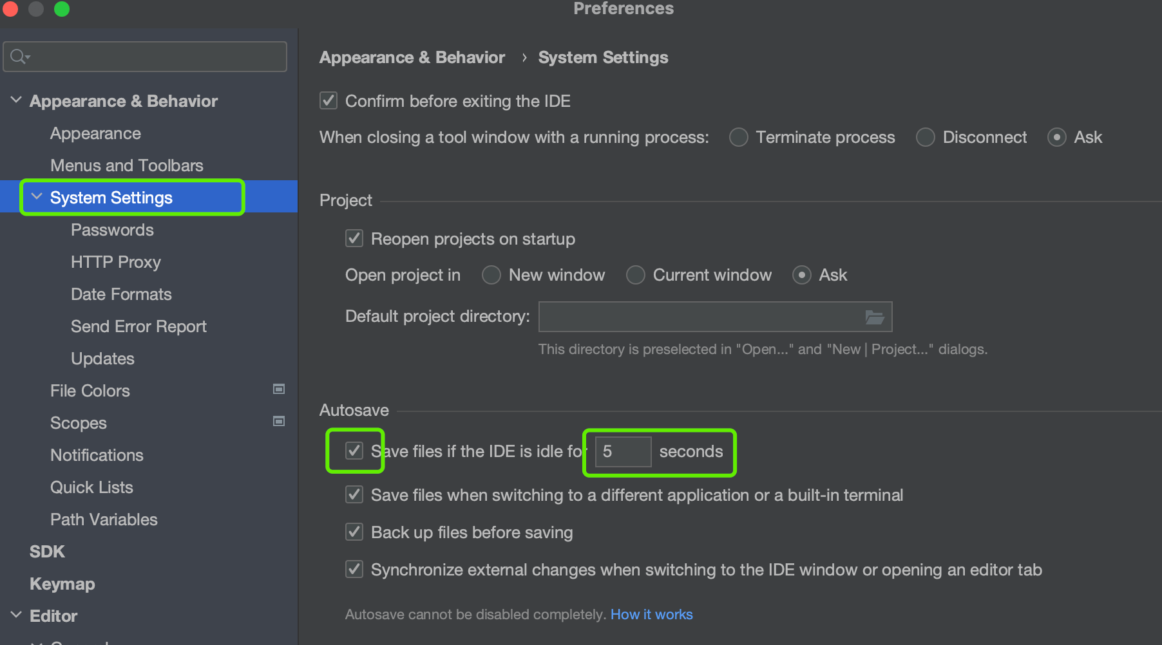
Task: Toggle Confirm before exiting the IDE
Action: tap(329, 101)
